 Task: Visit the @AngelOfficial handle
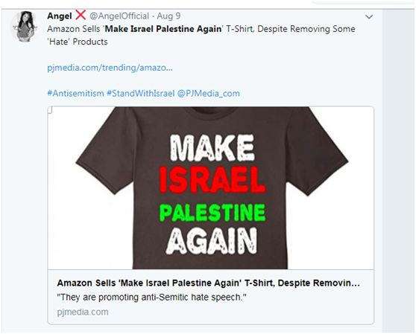pyautogui.click(x=119, y=16)
